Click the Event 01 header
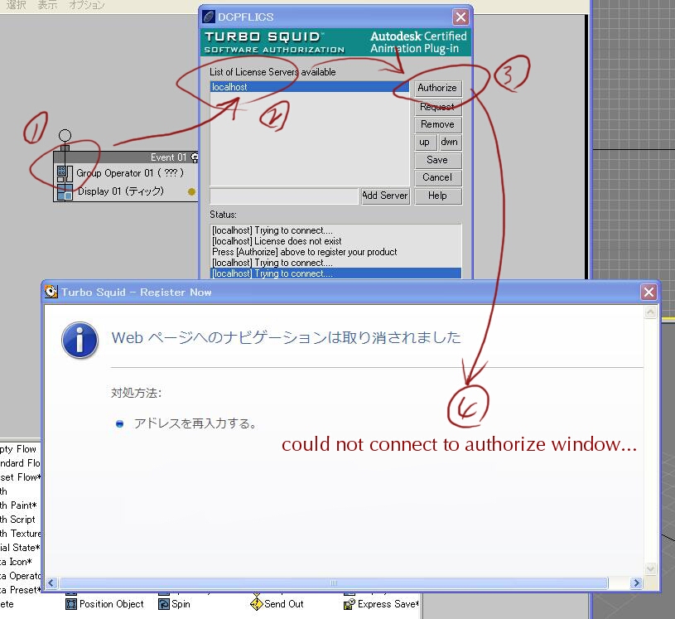 coord(125,157)
